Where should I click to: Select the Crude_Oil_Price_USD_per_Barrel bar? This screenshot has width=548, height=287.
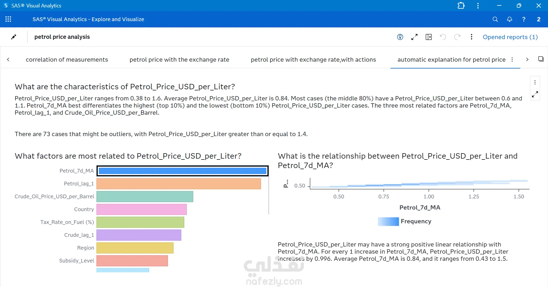click(x=145, y=197)
